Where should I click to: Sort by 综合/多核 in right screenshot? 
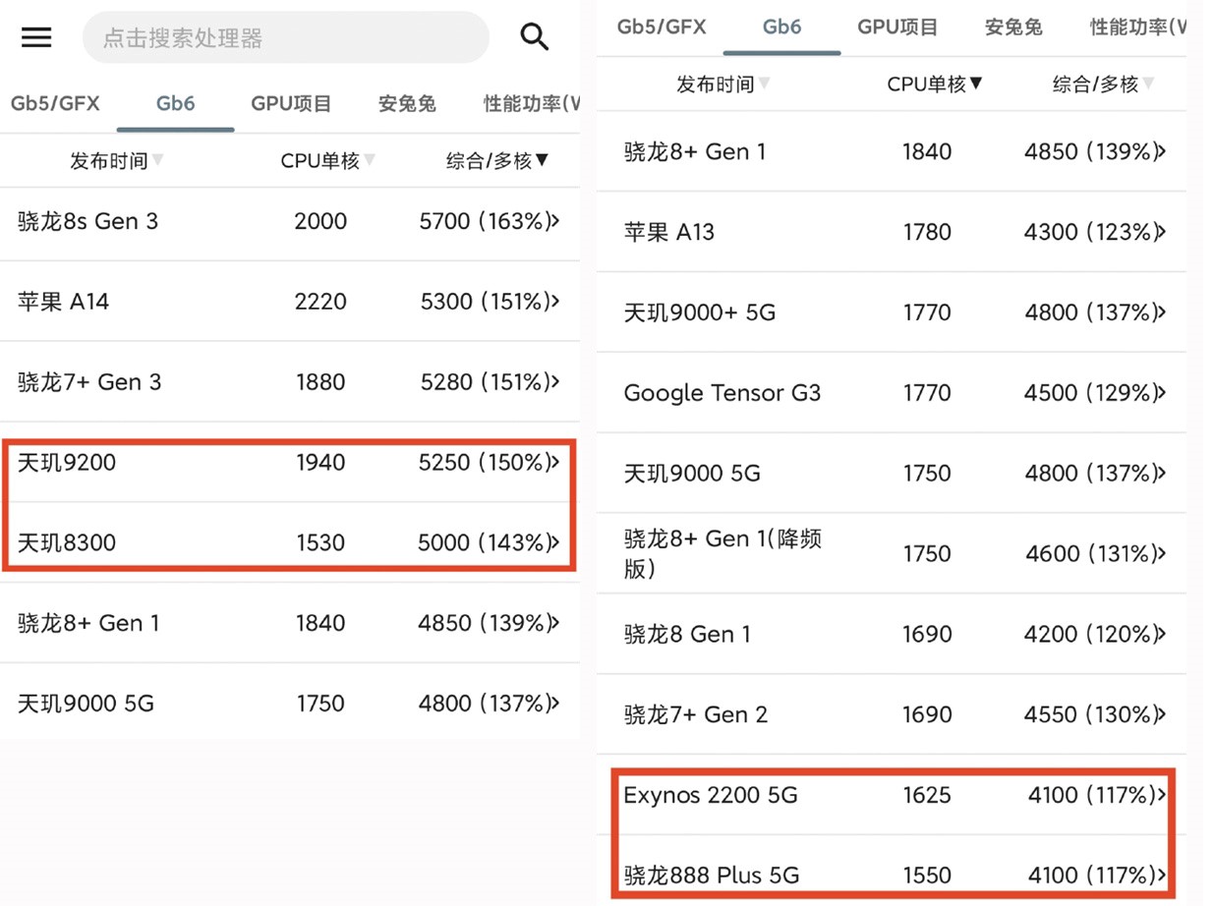pyautogui.click(x=1104, y=85)
